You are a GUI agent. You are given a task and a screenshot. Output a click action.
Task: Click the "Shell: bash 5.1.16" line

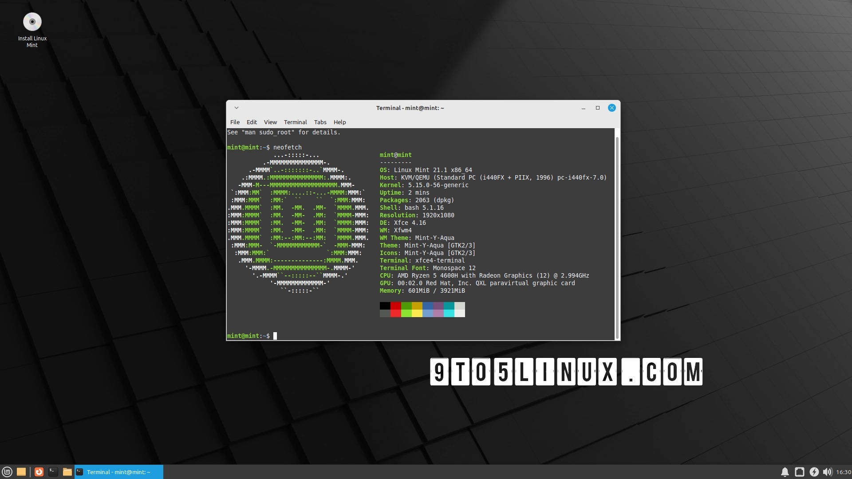(412, 208)
